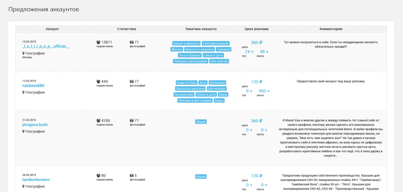The width and height of the screenshot is (403, 192).
Task: Click the comment 'Предоставлю свой аккаунт под вашу рекламу.'
Action: 331,81
